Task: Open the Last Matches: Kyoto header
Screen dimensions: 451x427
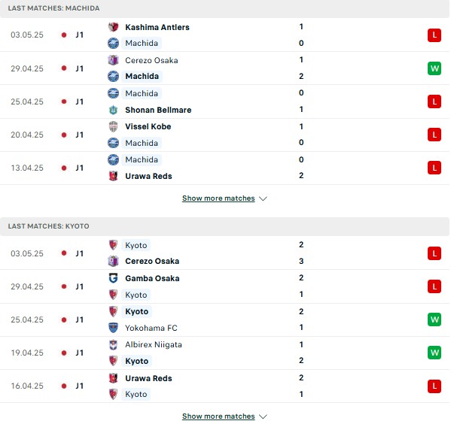Action: pyautogui.click(x=49, y=226)
